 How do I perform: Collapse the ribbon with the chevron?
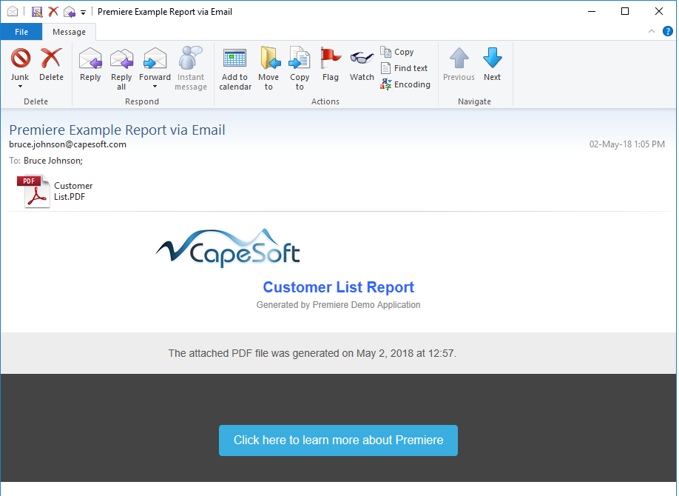pos(652,31)
